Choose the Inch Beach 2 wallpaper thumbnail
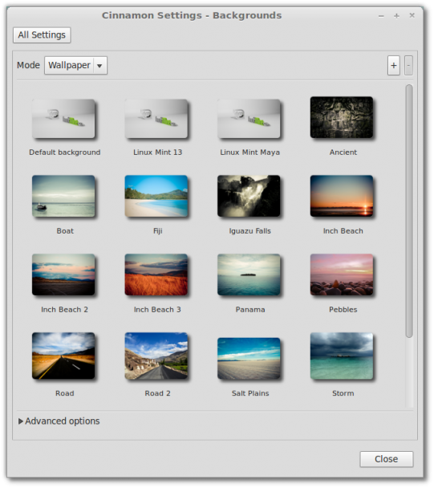This screenshot has height=488, width=434. (x=63, y=274)
